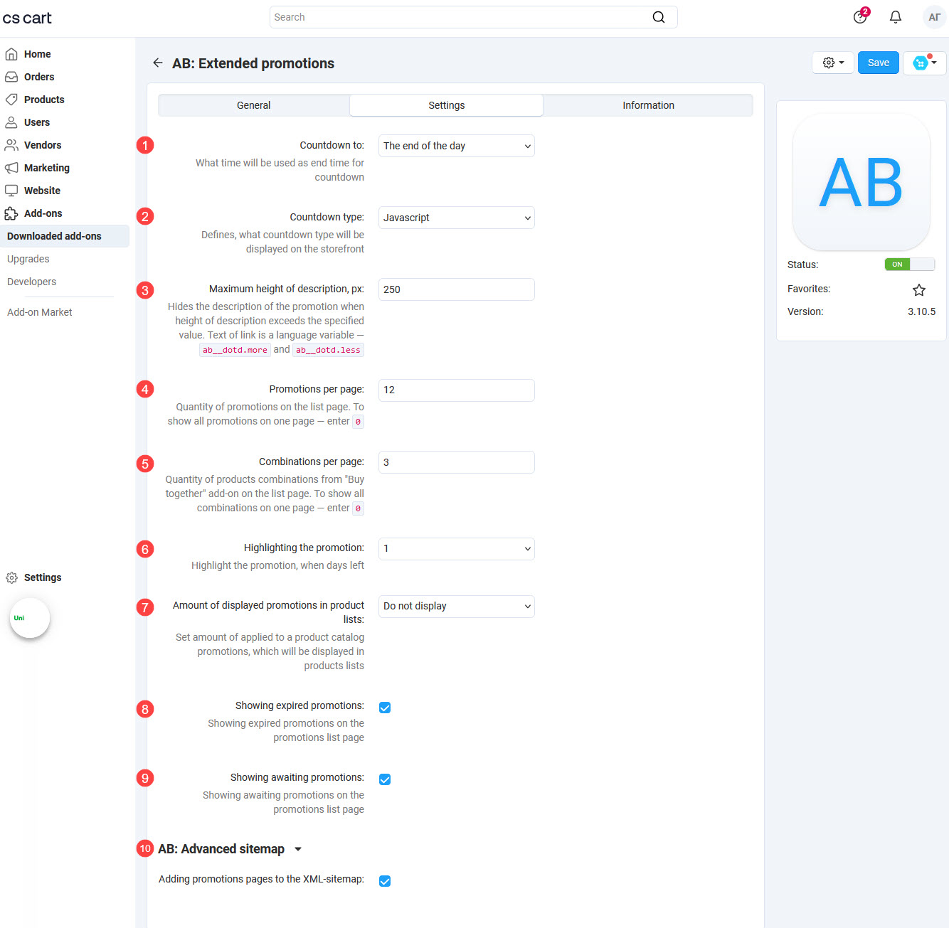
Task: Open Marketing in the sidebar
Action: coord(47,168)
